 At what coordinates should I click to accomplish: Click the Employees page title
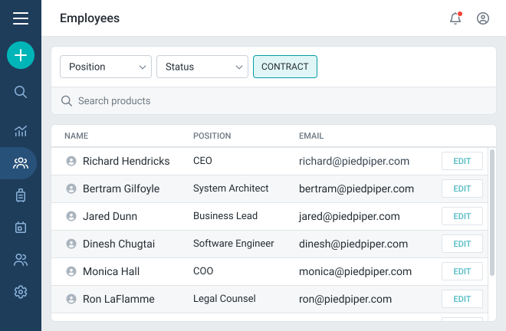[90, 18]
